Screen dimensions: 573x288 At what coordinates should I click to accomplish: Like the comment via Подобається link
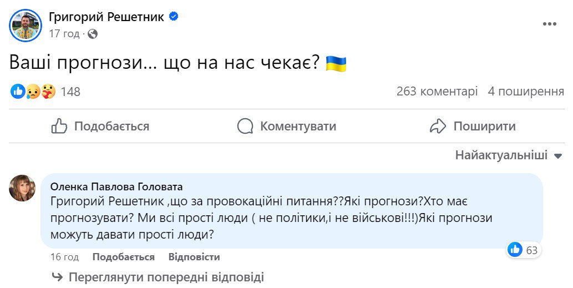click(123, 257)
